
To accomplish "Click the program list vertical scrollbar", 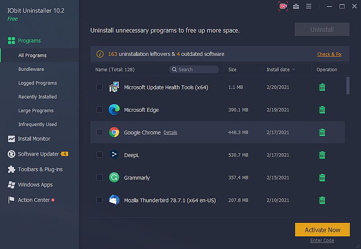I will tap(348, 86).
